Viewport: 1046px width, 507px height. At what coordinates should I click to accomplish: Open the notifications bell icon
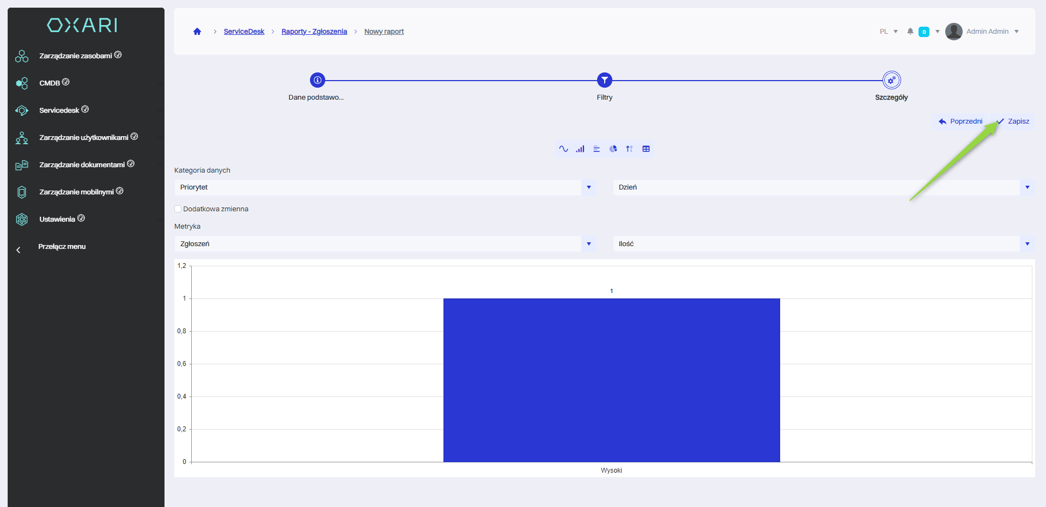[x=910, y=32]
